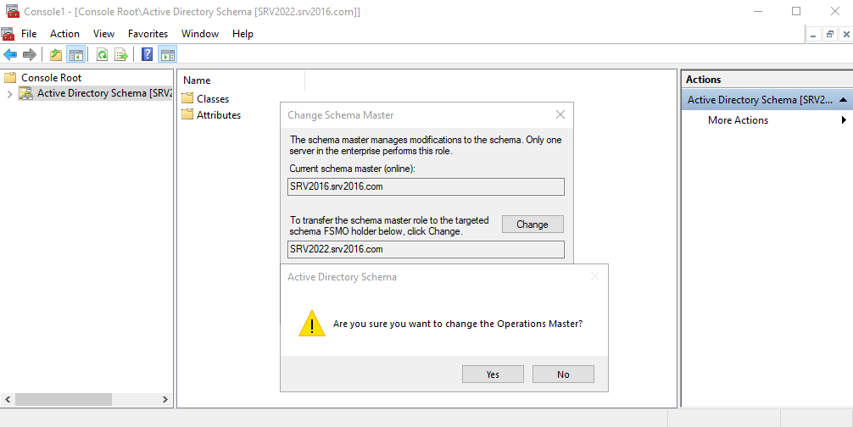This screenshot has width=853, height=427.
Task: Click the Classes folder icon
Action: [187, 98]
